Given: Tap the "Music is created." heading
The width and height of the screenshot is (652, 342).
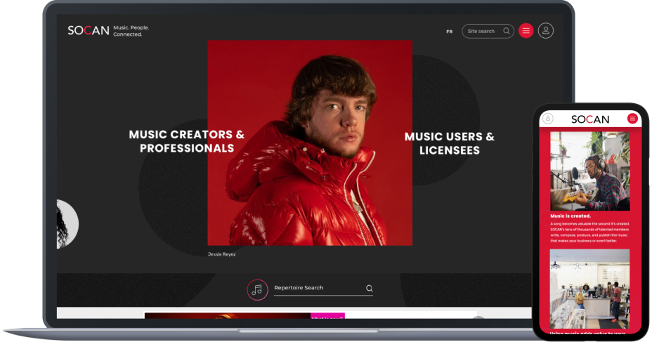Looking at the screenshot, I should point(570,216).
